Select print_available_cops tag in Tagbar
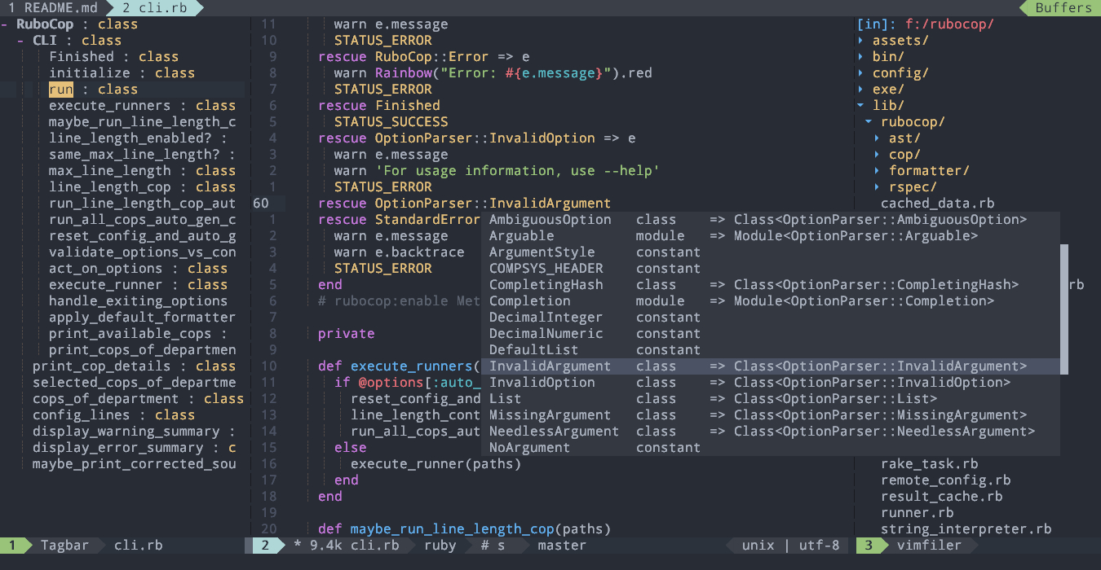The width and height of the screenshot is (1101, 570). click(130, 334)
